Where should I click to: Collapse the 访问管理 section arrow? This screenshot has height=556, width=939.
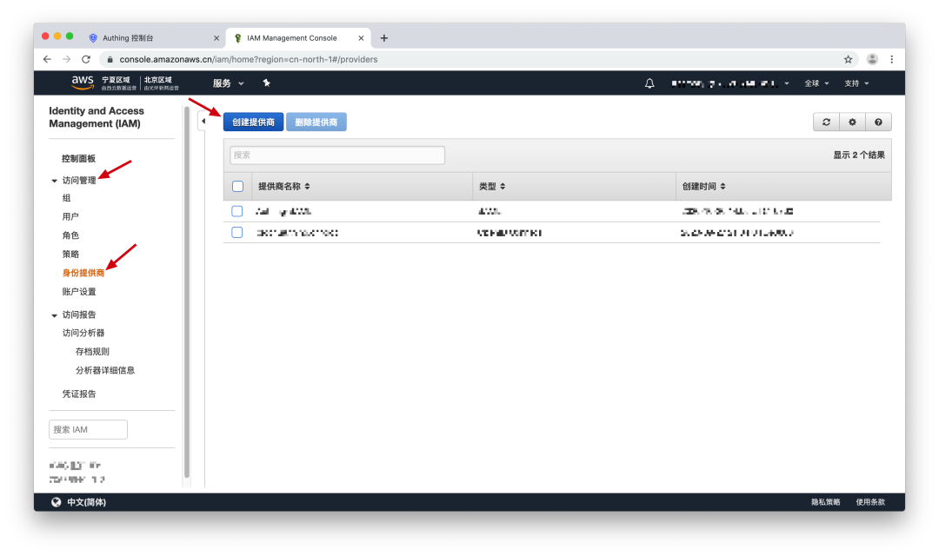point(55,181)
